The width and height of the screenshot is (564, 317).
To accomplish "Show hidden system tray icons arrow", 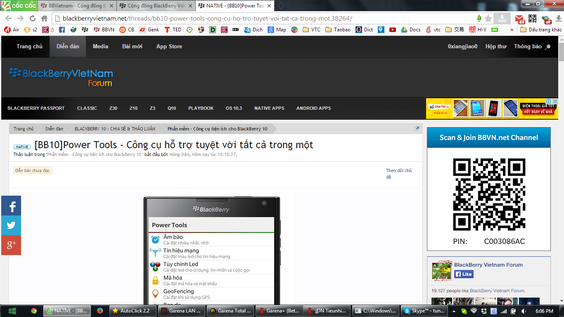I will (x=454, y=311).
